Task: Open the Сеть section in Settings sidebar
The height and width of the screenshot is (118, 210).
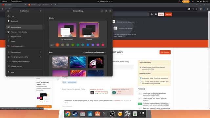Action: [x=24, y=16]
